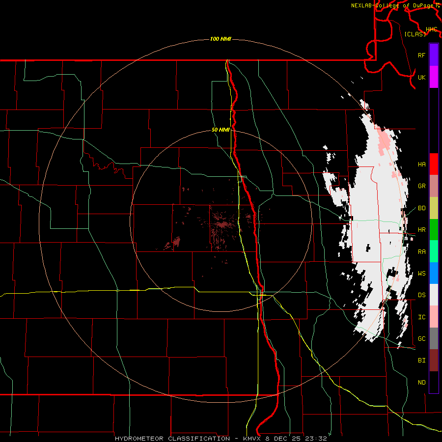Click the 50 NMI range ring label

(x=221, y=130)
